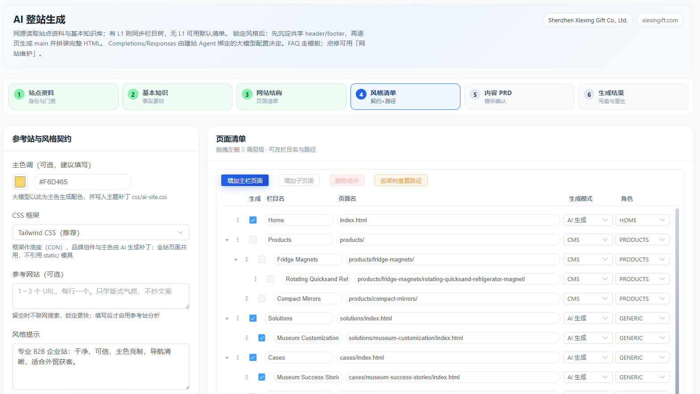Edit the Compact Mirrors name field

pos(308,299)
